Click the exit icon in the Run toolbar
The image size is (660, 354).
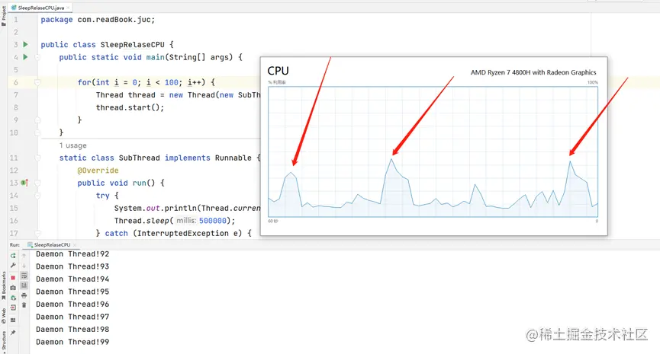pyautogui.click(x=13, y=308)
